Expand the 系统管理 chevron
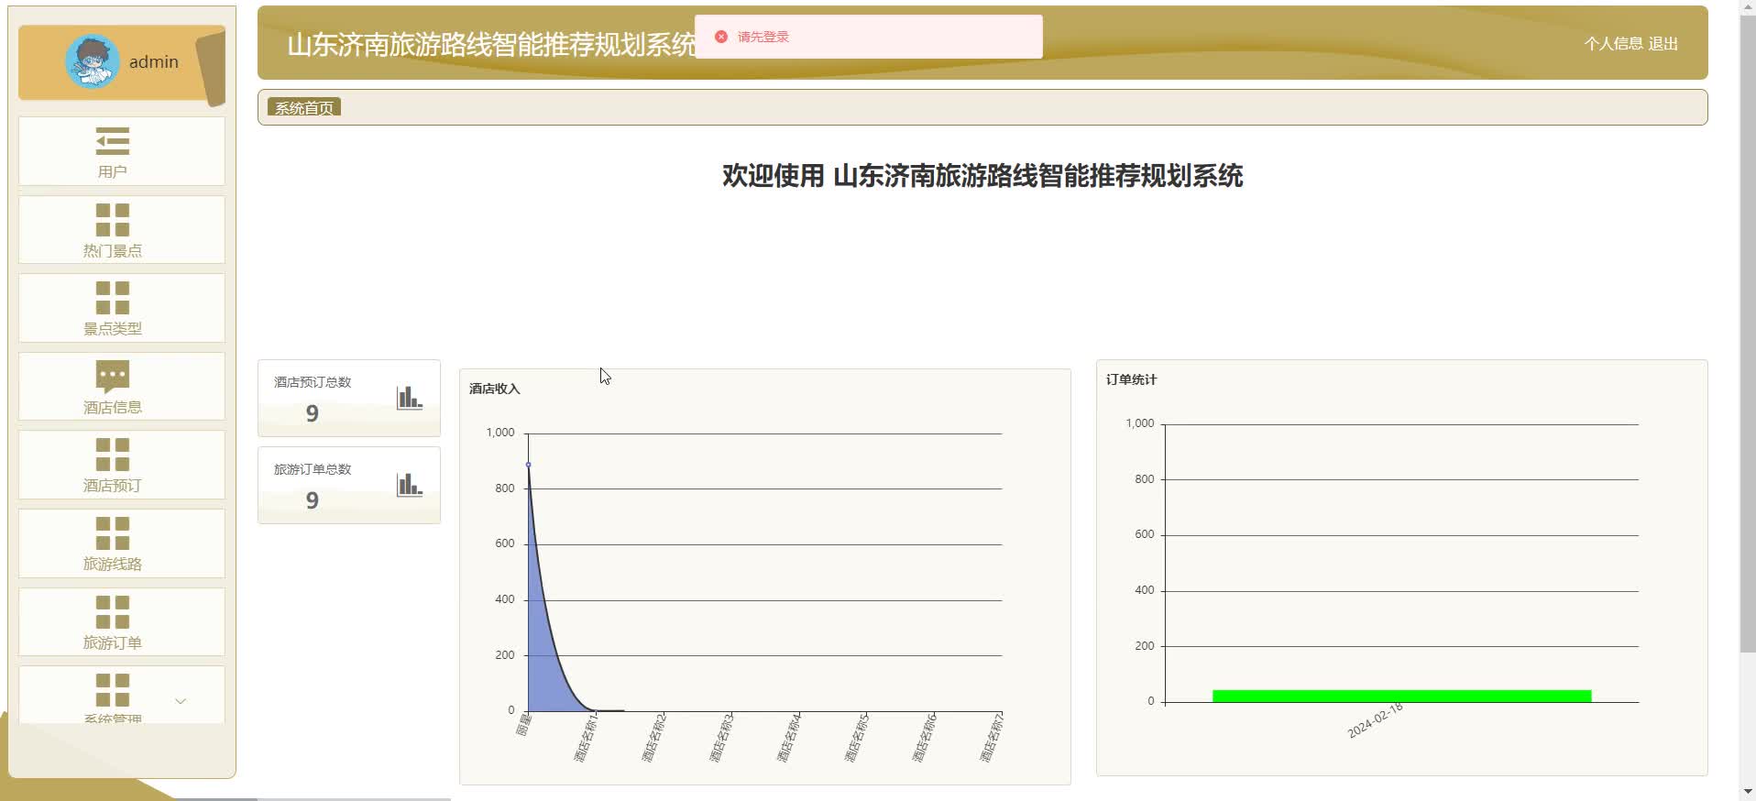This screenshot has width=1756, height=801. click(x=181, y=701)
